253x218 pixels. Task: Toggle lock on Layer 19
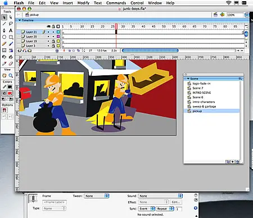coord(53,41)
